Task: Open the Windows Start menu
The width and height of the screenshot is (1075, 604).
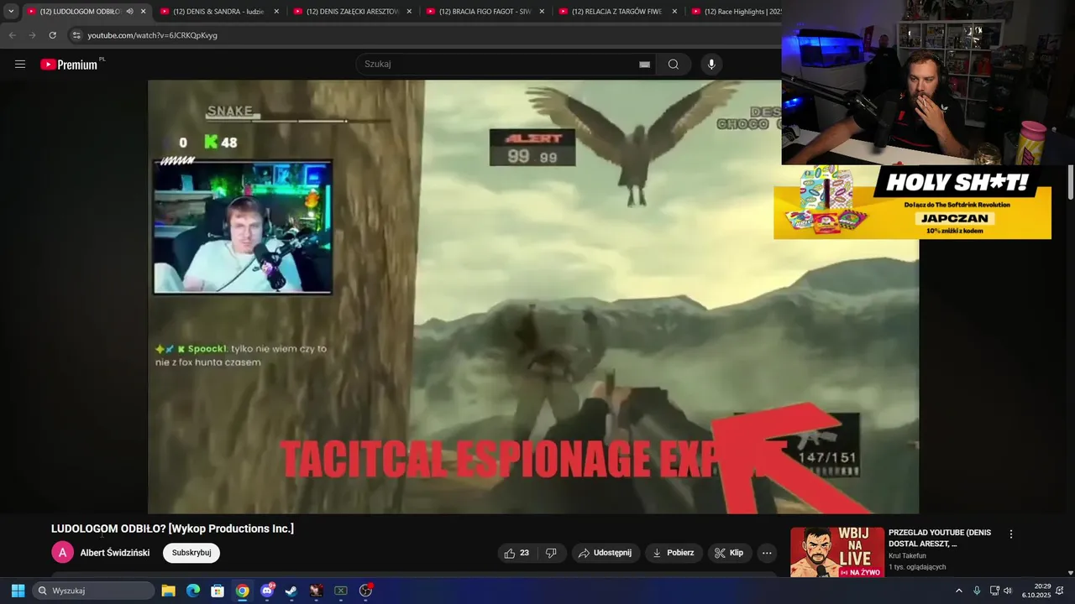Action: [x=18, y=591]
